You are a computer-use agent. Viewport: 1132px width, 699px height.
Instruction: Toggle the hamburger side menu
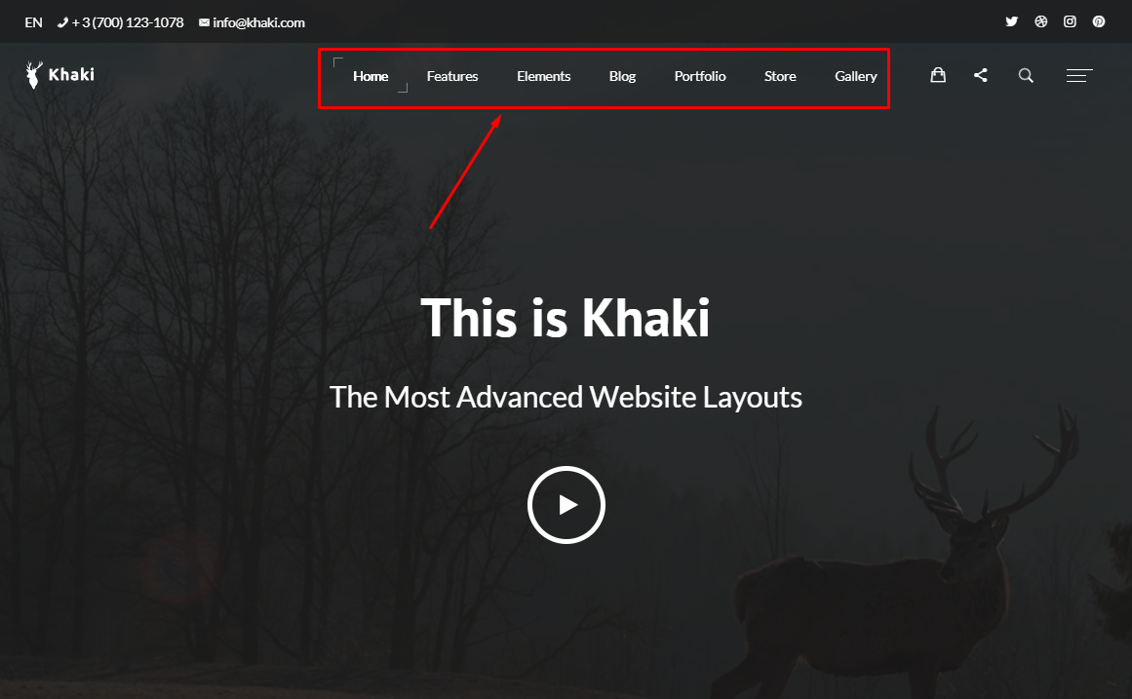1079,76
